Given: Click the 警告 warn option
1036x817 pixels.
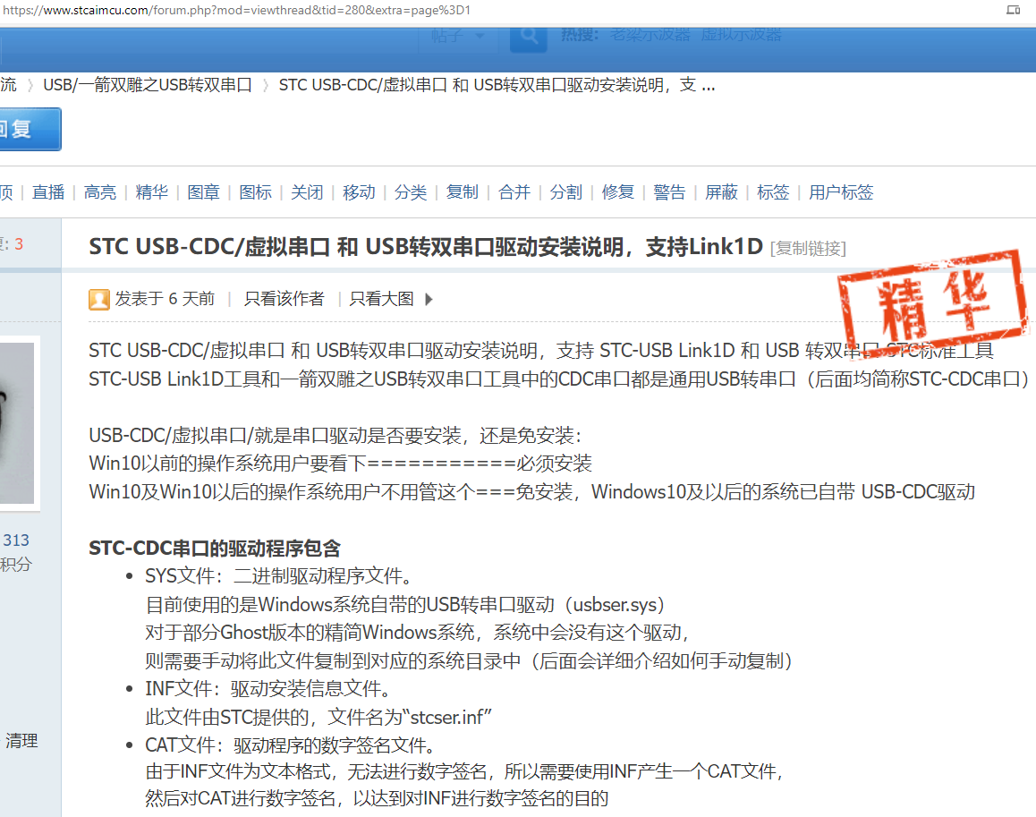Looking at the screenshot, I should click(669, 192).
